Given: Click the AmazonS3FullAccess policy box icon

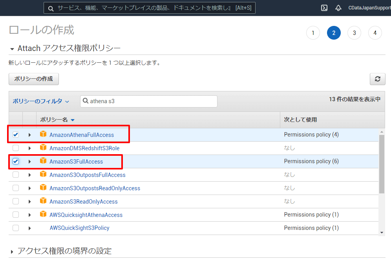Looking at the screenshot, I should (x=43, y=161).
